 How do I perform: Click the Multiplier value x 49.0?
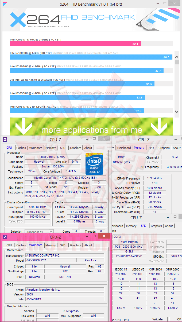pos(37,212)
